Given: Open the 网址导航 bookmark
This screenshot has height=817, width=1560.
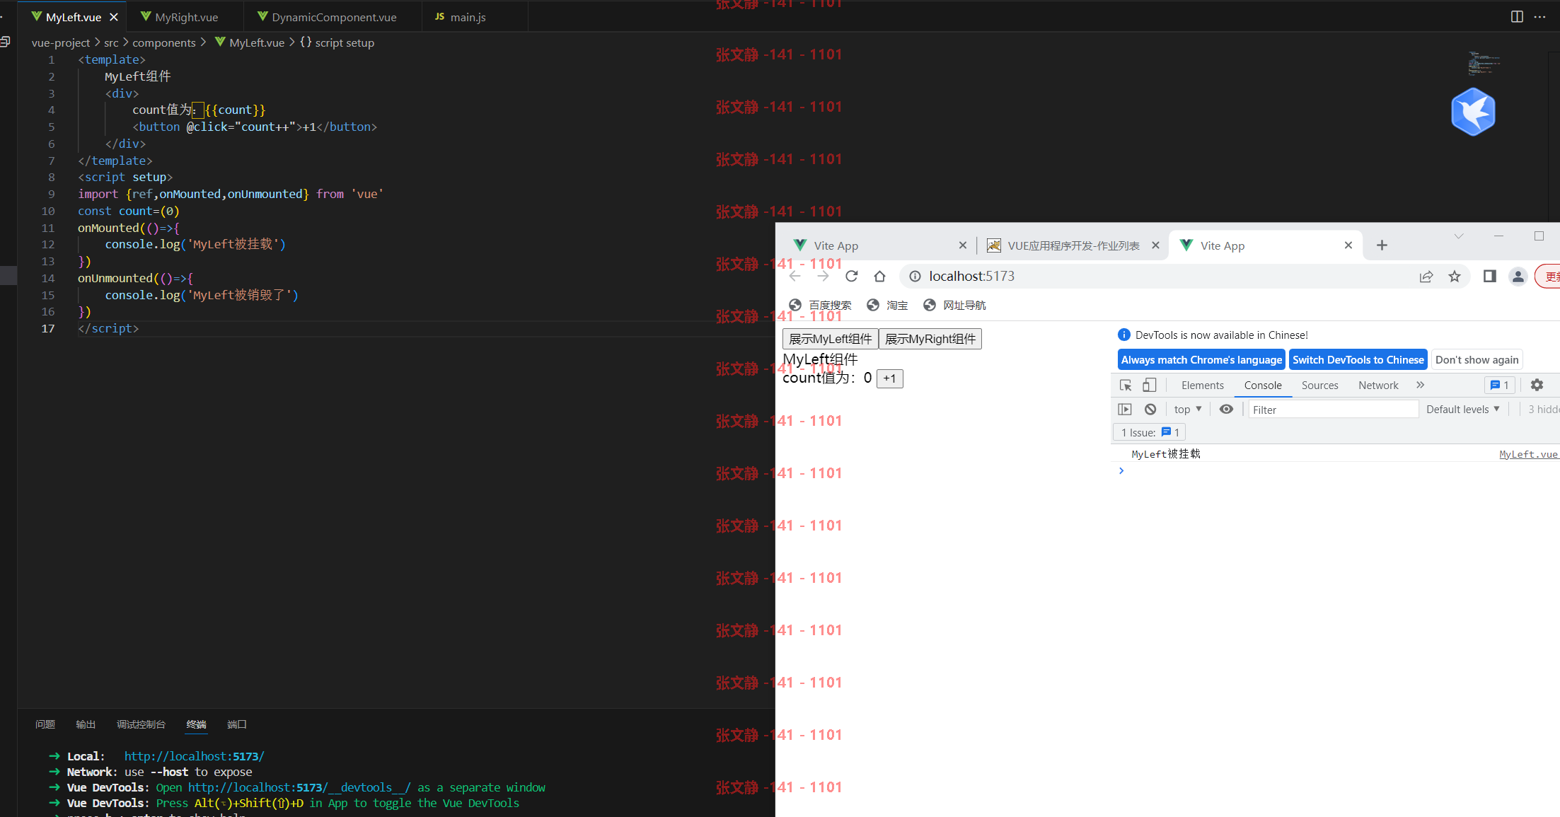Looking at the screenshot, I should 954,305.
